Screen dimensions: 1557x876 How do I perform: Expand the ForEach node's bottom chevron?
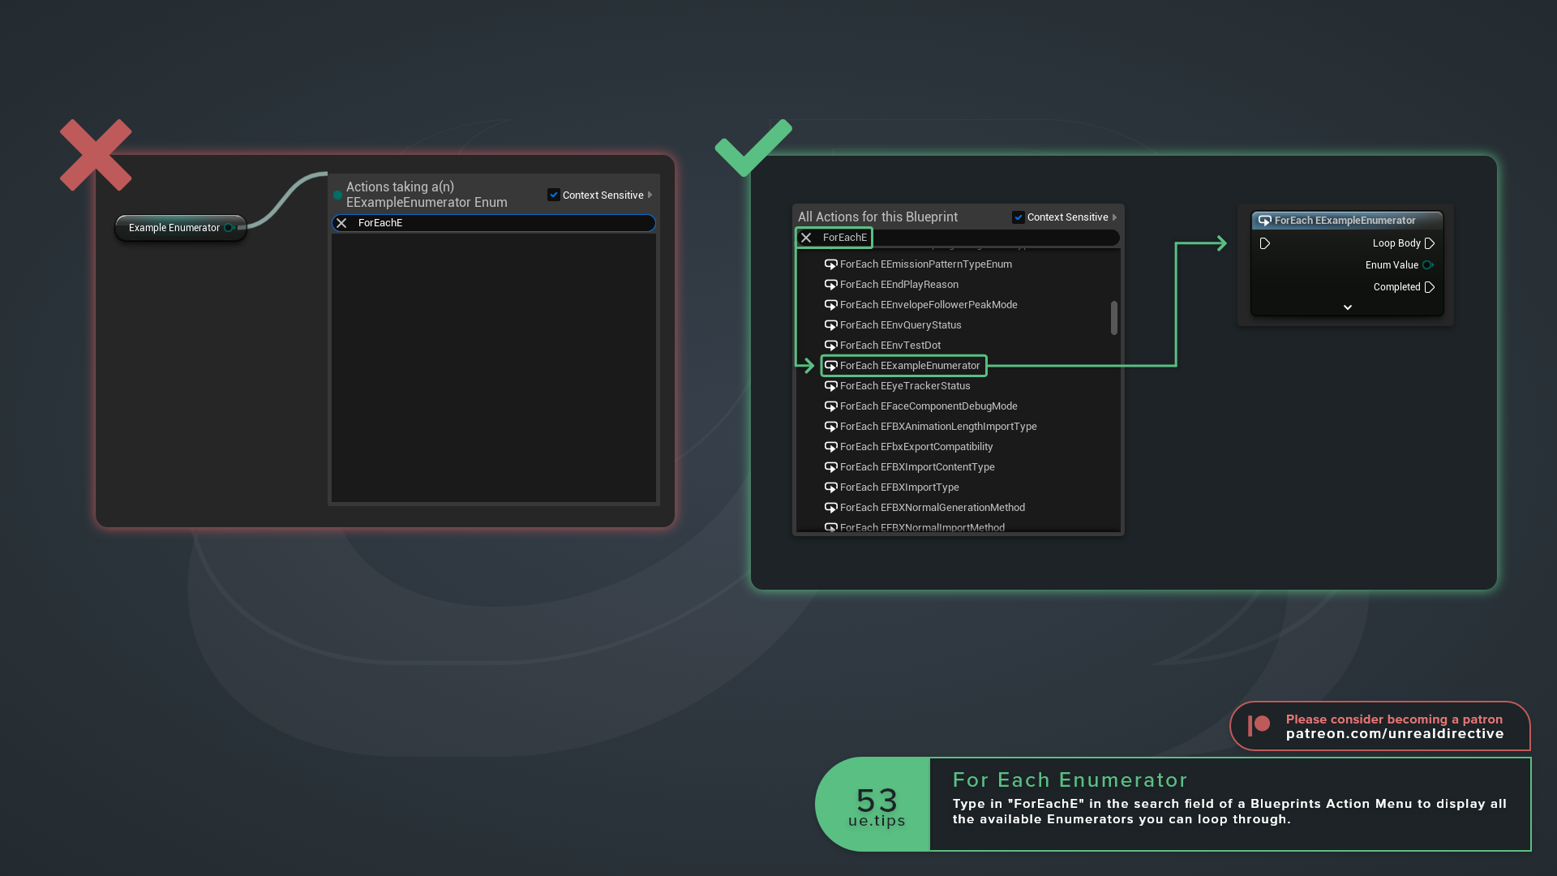click(1348, 307)
